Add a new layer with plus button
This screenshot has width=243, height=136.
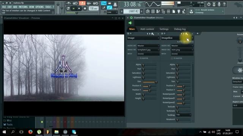tap(197, 34)
